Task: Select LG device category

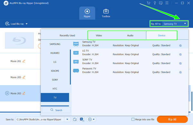Action: click(55, 62)
